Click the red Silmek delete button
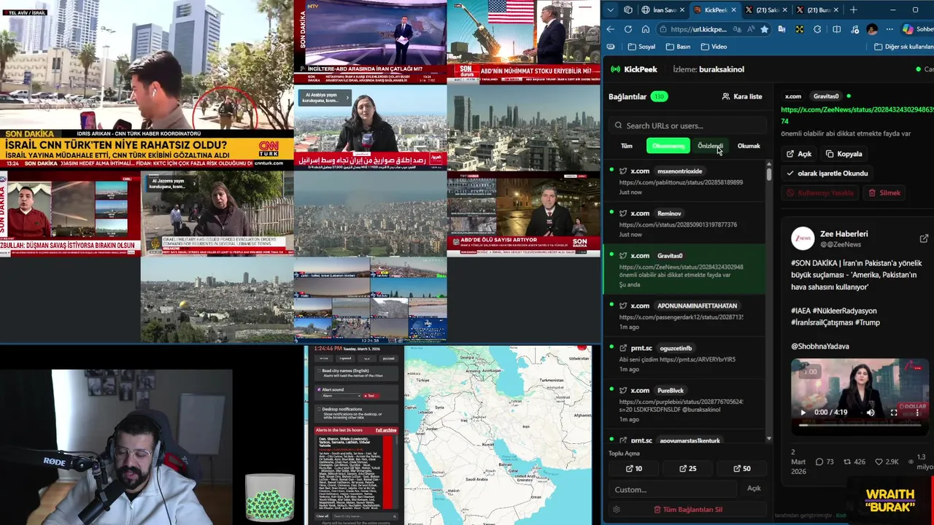Image resolution: width=934 pixels, height=525 pixels. [x=884, y=192]
